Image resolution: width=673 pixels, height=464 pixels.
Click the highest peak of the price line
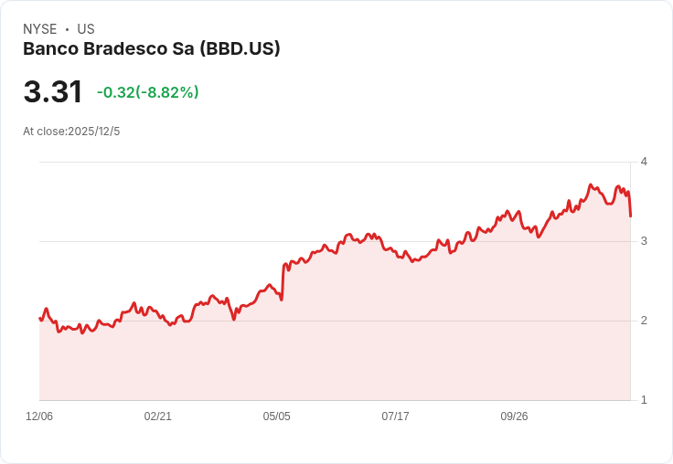click(x=591, y=185)
